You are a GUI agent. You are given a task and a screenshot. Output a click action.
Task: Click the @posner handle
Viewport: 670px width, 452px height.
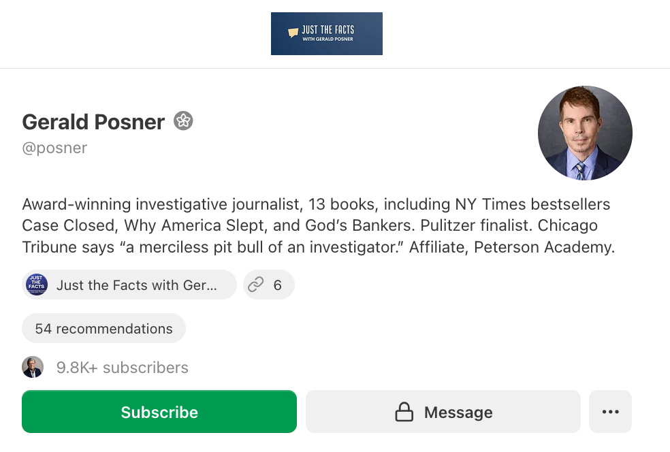tap(54, 148)
